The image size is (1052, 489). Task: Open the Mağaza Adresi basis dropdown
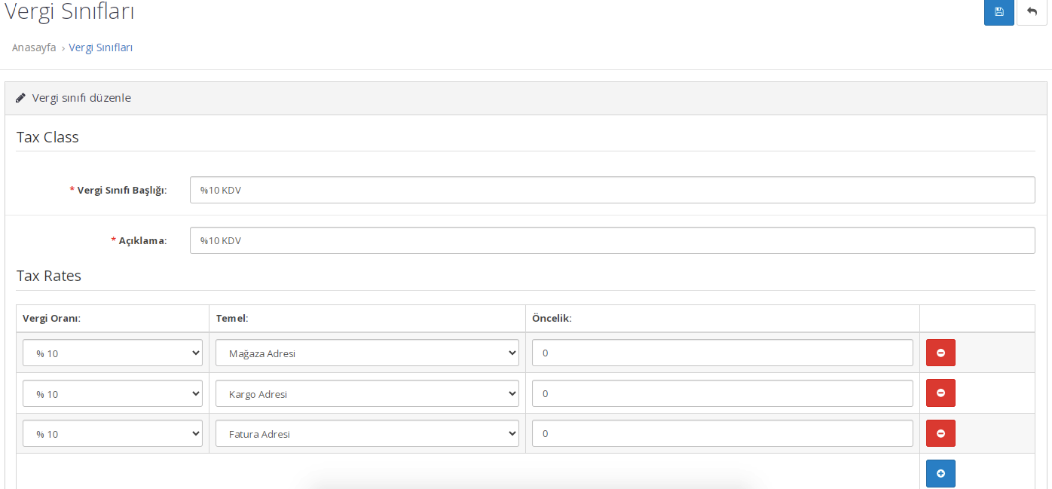click(367, 353)
